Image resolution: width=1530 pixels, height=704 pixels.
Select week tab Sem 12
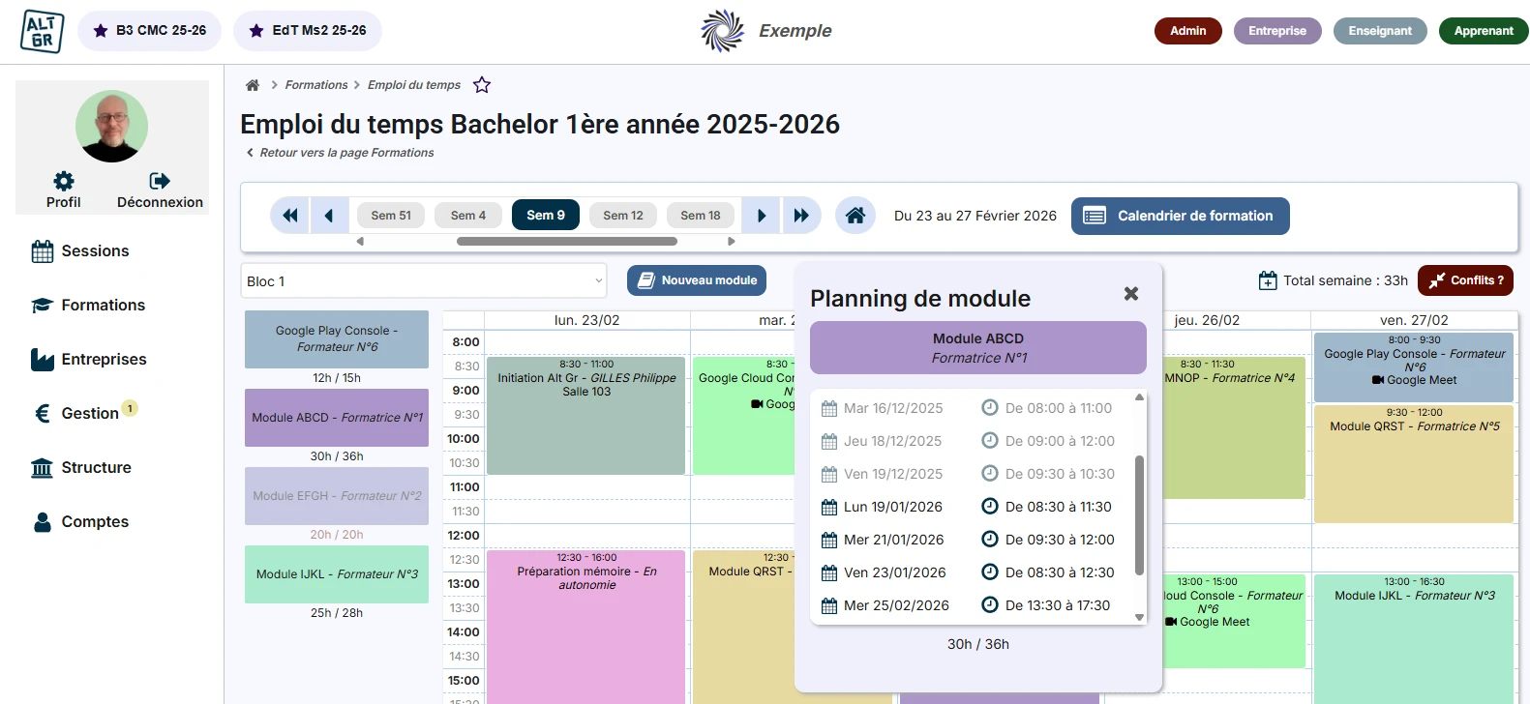[623, 216]
